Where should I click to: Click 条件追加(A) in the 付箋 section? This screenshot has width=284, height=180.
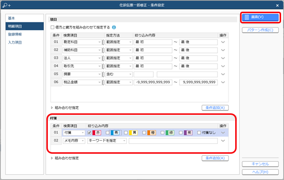coord(215,158)
